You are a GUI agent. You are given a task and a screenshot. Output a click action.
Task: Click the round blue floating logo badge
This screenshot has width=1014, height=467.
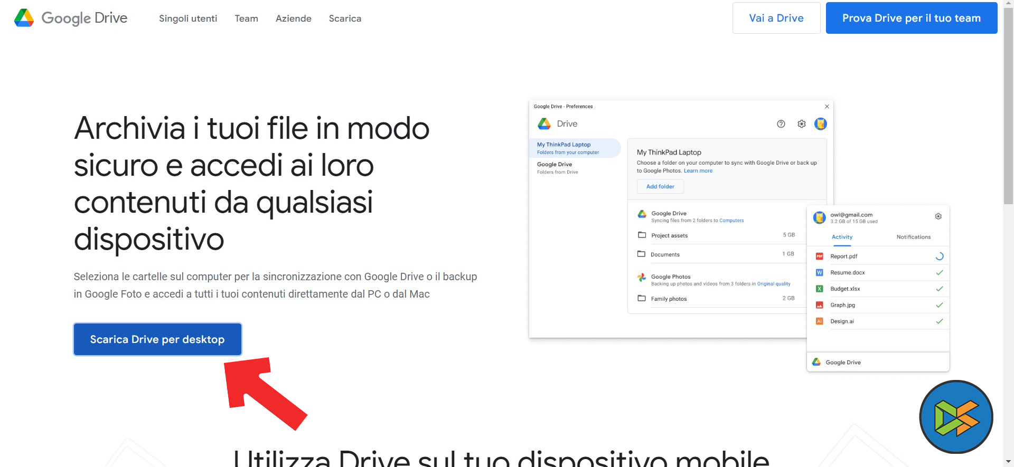point(956,417)
